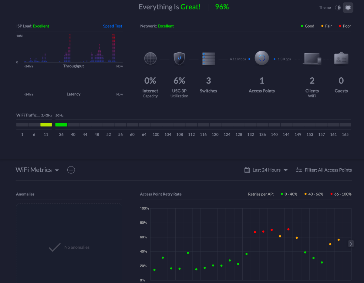The image size is (364, 283).
Task: Click the channel 11 traffic bar
Action: tap(46, 125)
